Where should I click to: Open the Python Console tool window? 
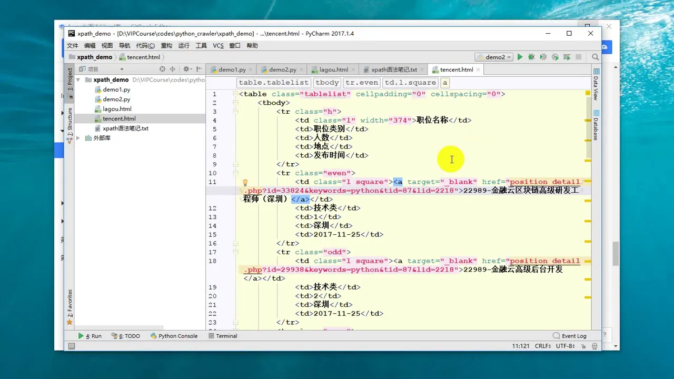pyautogui.click(x=174, y=336)
